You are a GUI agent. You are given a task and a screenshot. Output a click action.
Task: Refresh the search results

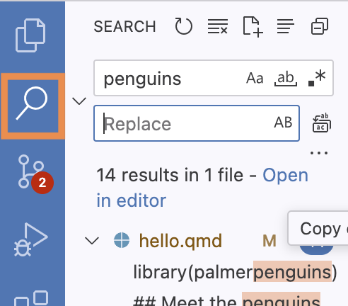[x=183, y=26]
